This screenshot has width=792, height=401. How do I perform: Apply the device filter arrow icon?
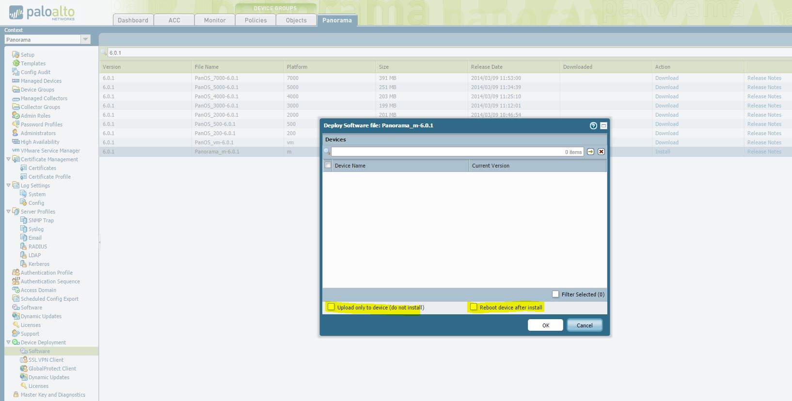pos(590,152)
